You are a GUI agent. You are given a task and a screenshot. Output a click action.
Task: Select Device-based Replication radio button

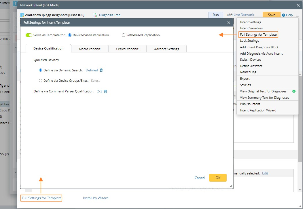pos(70,35)
